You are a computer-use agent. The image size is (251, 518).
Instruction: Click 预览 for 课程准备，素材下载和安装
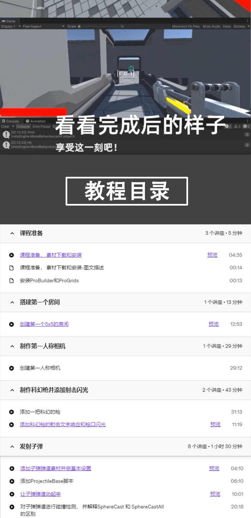pyautogui.click(x=213, y=255)
